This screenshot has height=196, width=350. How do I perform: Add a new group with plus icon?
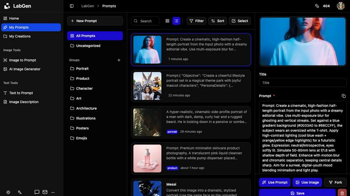[x=119, y=60]
